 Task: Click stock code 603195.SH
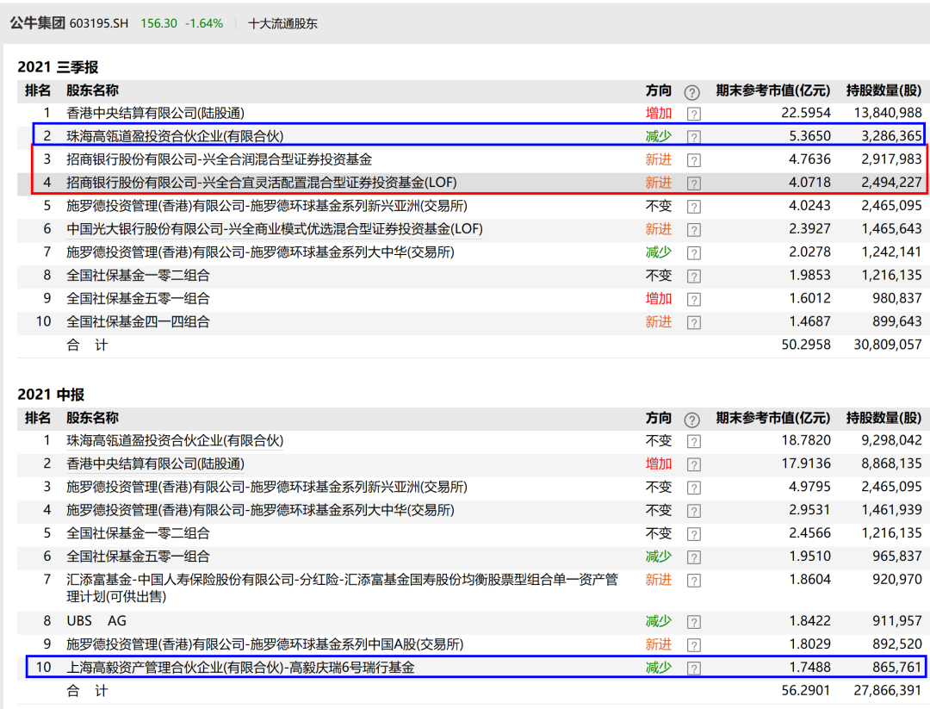click(x=99, y=24)
